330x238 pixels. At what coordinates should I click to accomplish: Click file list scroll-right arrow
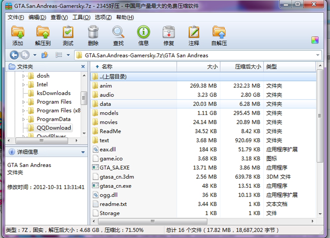pos(313,221)
